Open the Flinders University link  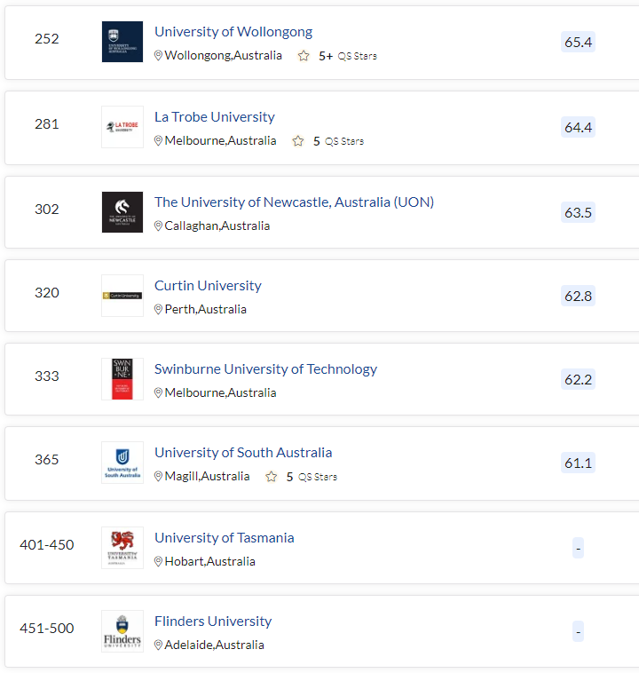coord(213,622)
